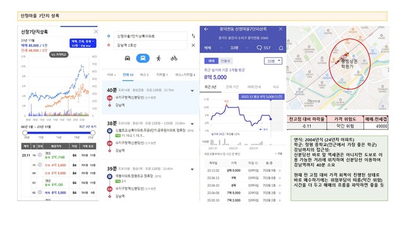This screenshot has height=227, width=404.
Task: Open detail arrow for the 23.11.02 transaction
Action: 280,170
